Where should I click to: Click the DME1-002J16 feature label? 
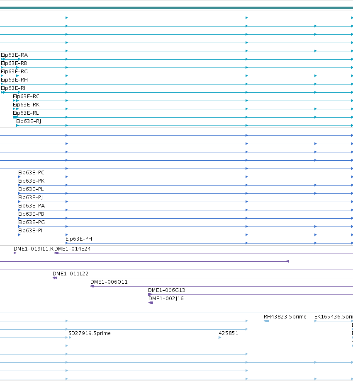[166, 299]
